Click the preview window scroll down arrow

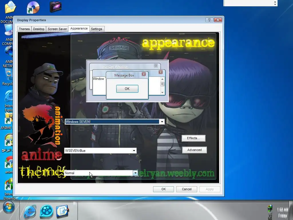point(162,93)
